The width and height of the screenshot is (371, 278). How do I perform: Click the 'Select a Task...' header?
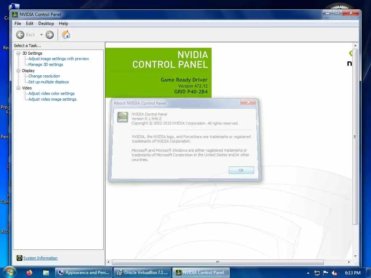[27, 46]
